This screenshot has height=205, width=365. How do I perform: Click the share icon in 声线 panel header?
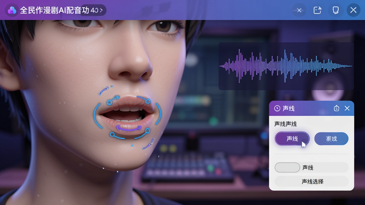pyautogui.click(x=336, y=108)
